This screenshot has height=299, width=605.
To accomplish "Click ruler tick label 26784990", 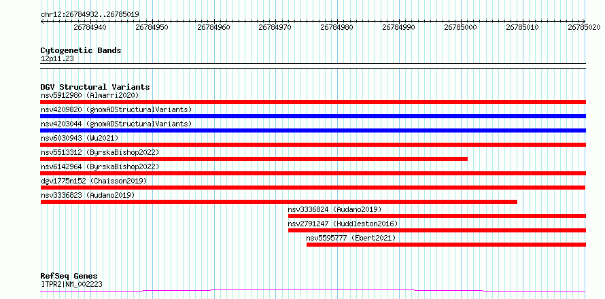I will (398, 28).
